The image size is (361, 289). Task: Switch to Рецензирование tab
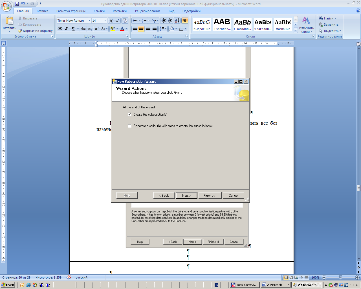click(148, 11)
